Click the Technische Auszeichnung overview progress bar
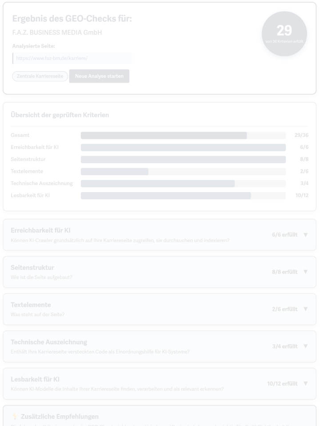The width and height of the screenshot is (320, 426). click(183, 183)
